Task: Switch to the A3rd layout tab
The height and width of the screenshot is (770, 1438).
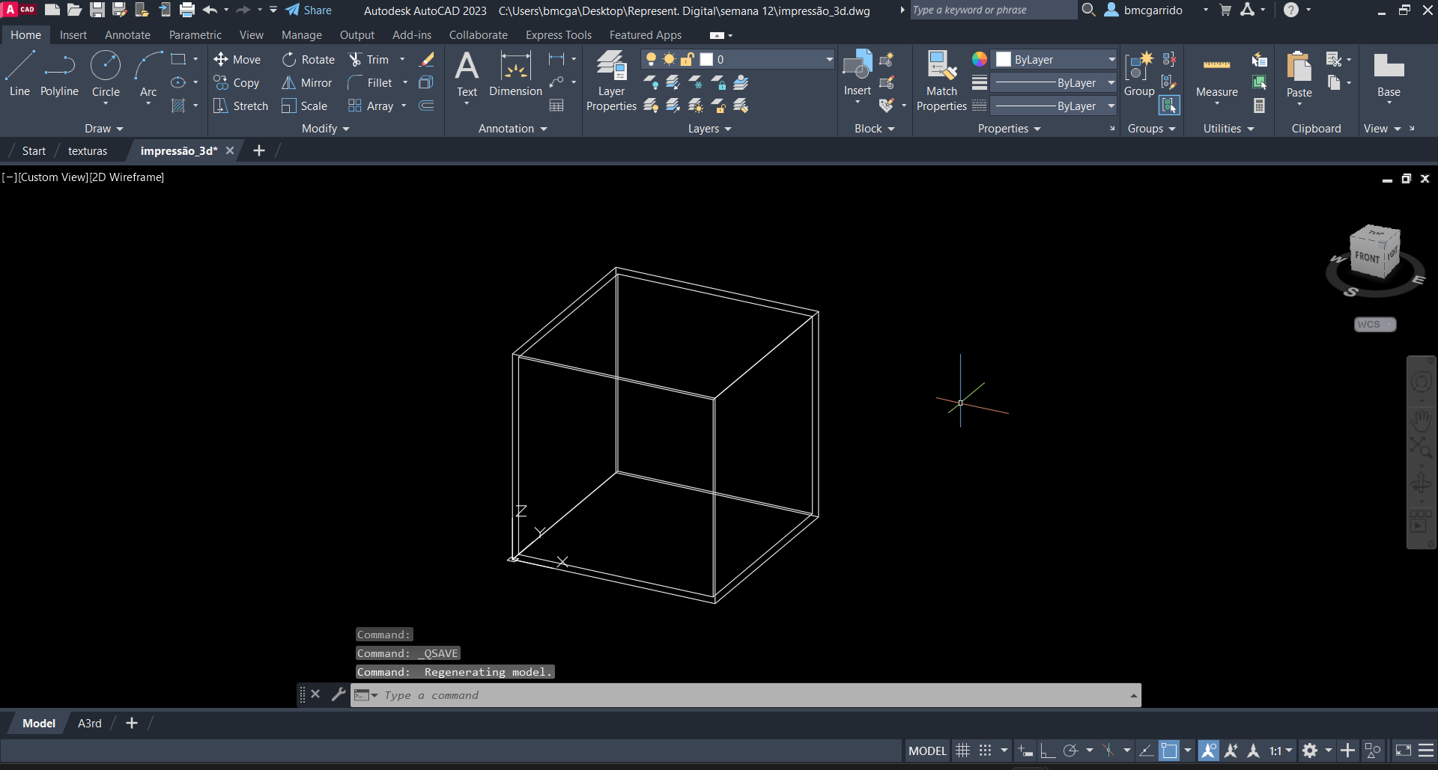Action: click(89, 724)
